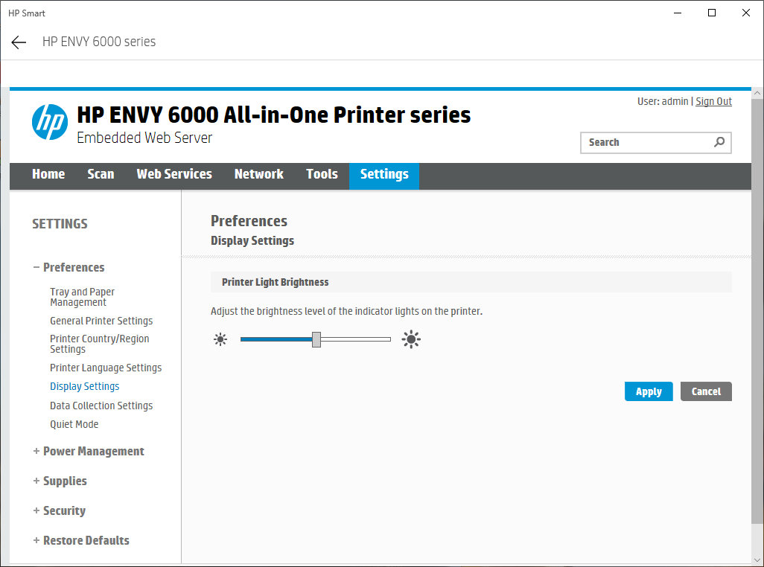This screenshot has width=764, height=567.
Task: Select the Settings tab
Action: tap(384, 176)
